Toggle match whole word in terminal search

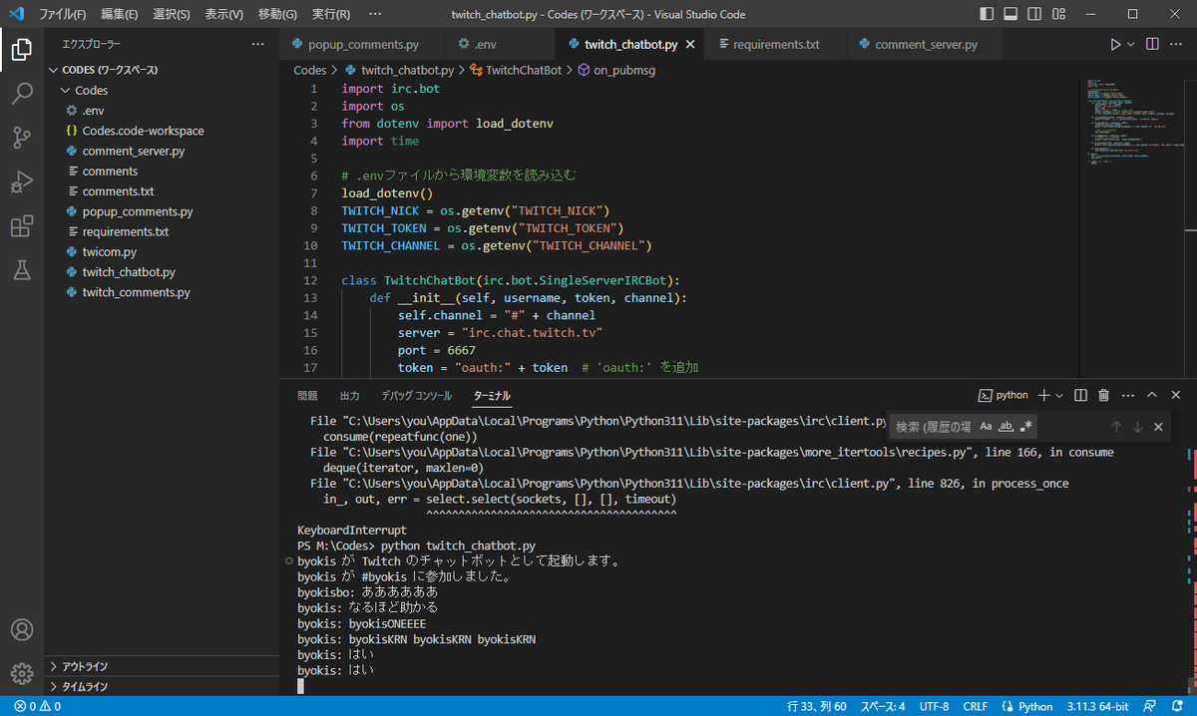(x=1006, y=427)
